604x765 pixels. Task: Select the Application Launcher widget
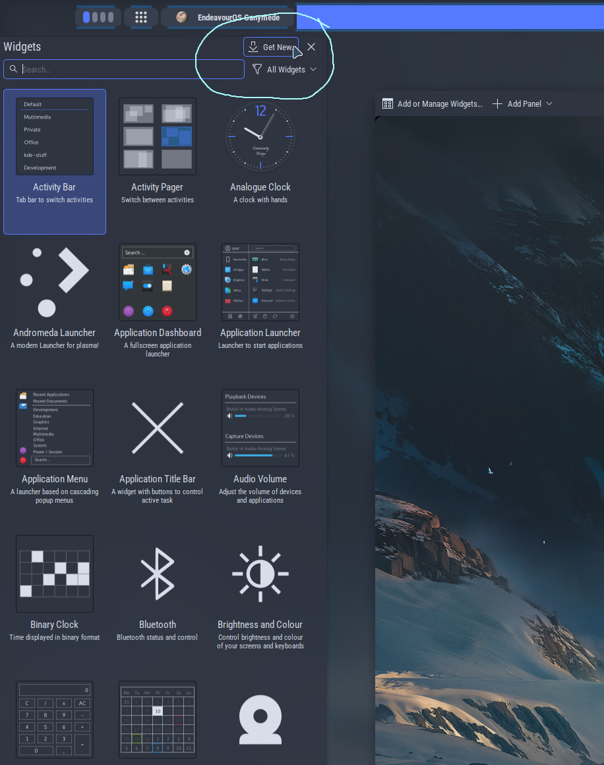260,283
